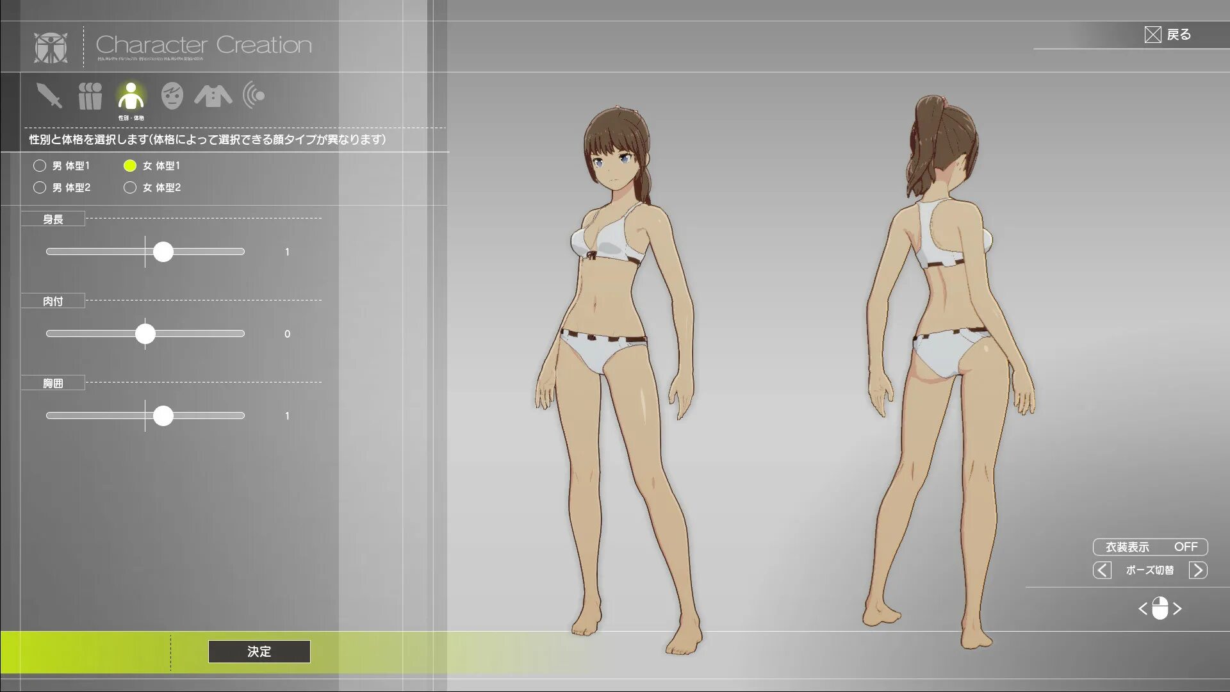This screenshot has height=692, width=1230.
Task: Select the 男 体型2 radio button
Action: (40, 188)
